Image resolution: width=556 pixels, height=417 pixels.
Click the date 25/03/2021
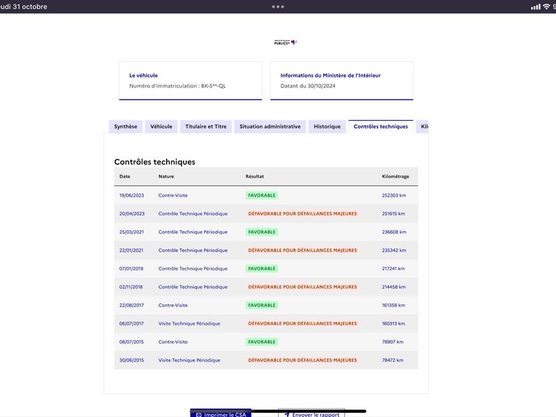(131, 232)
